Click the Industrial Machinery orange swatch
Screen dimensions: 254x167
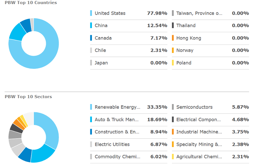(x=173, y=132)
